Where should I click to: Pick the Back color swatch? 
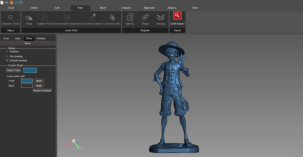click(x=27, y=86)
